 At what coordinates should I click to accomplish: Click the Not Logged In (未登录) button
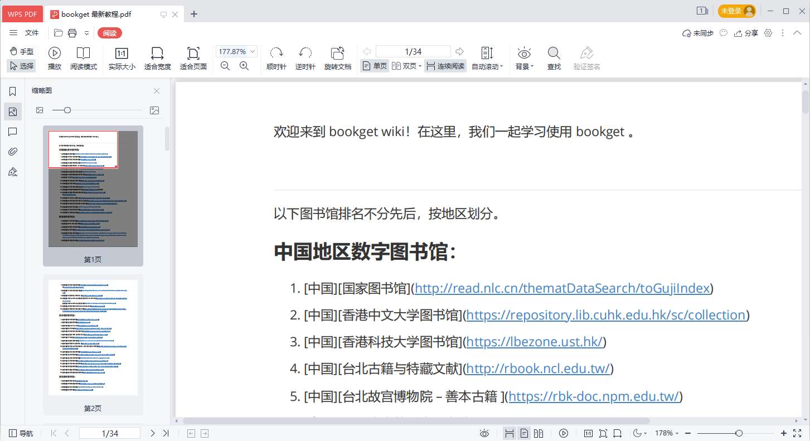(736, 11)
